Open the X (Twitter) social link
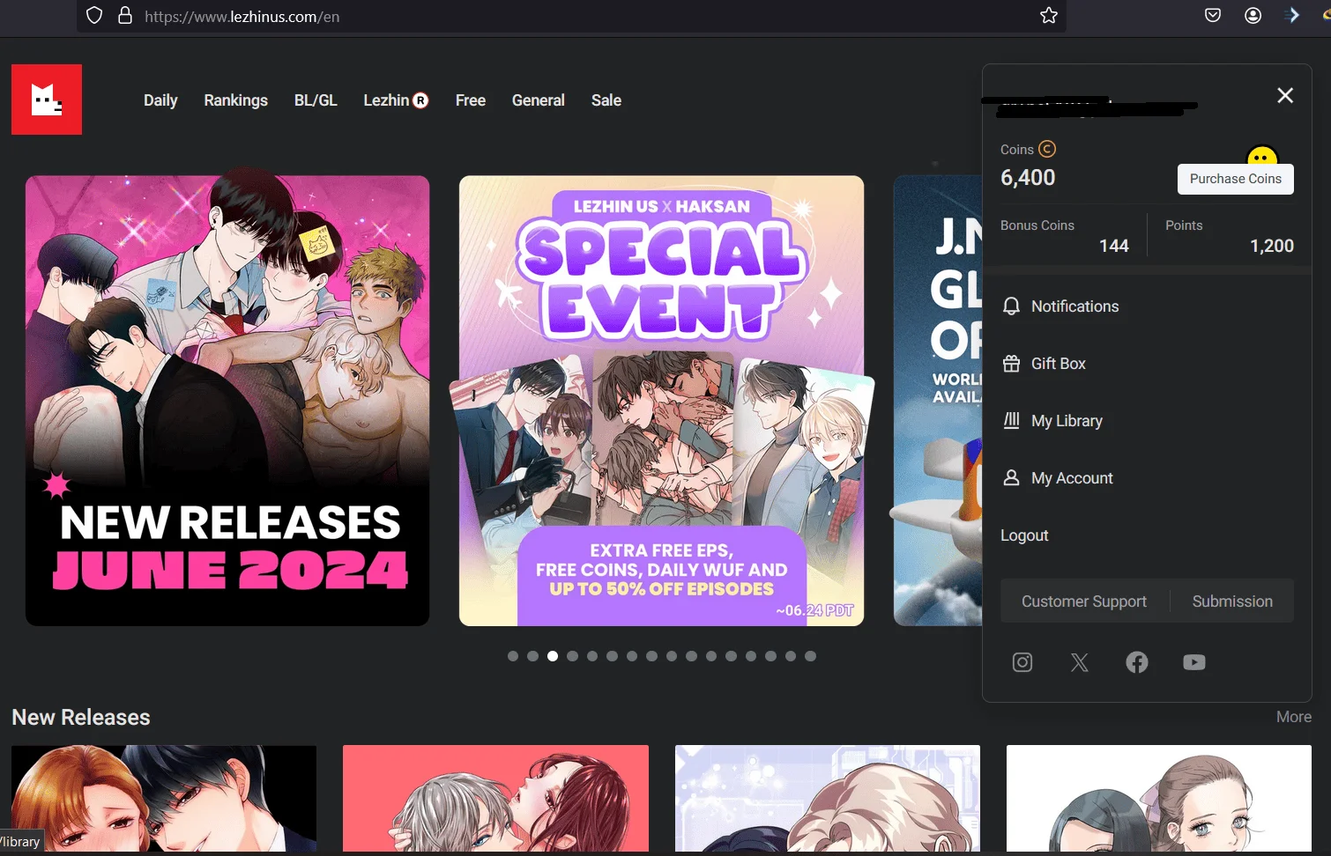1331x856 pixels. [x=1080, y=662]
